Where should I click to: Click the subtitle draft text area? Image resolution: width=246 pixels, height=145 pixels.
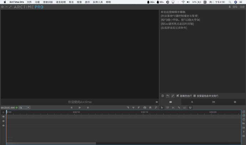click(203, 52)
